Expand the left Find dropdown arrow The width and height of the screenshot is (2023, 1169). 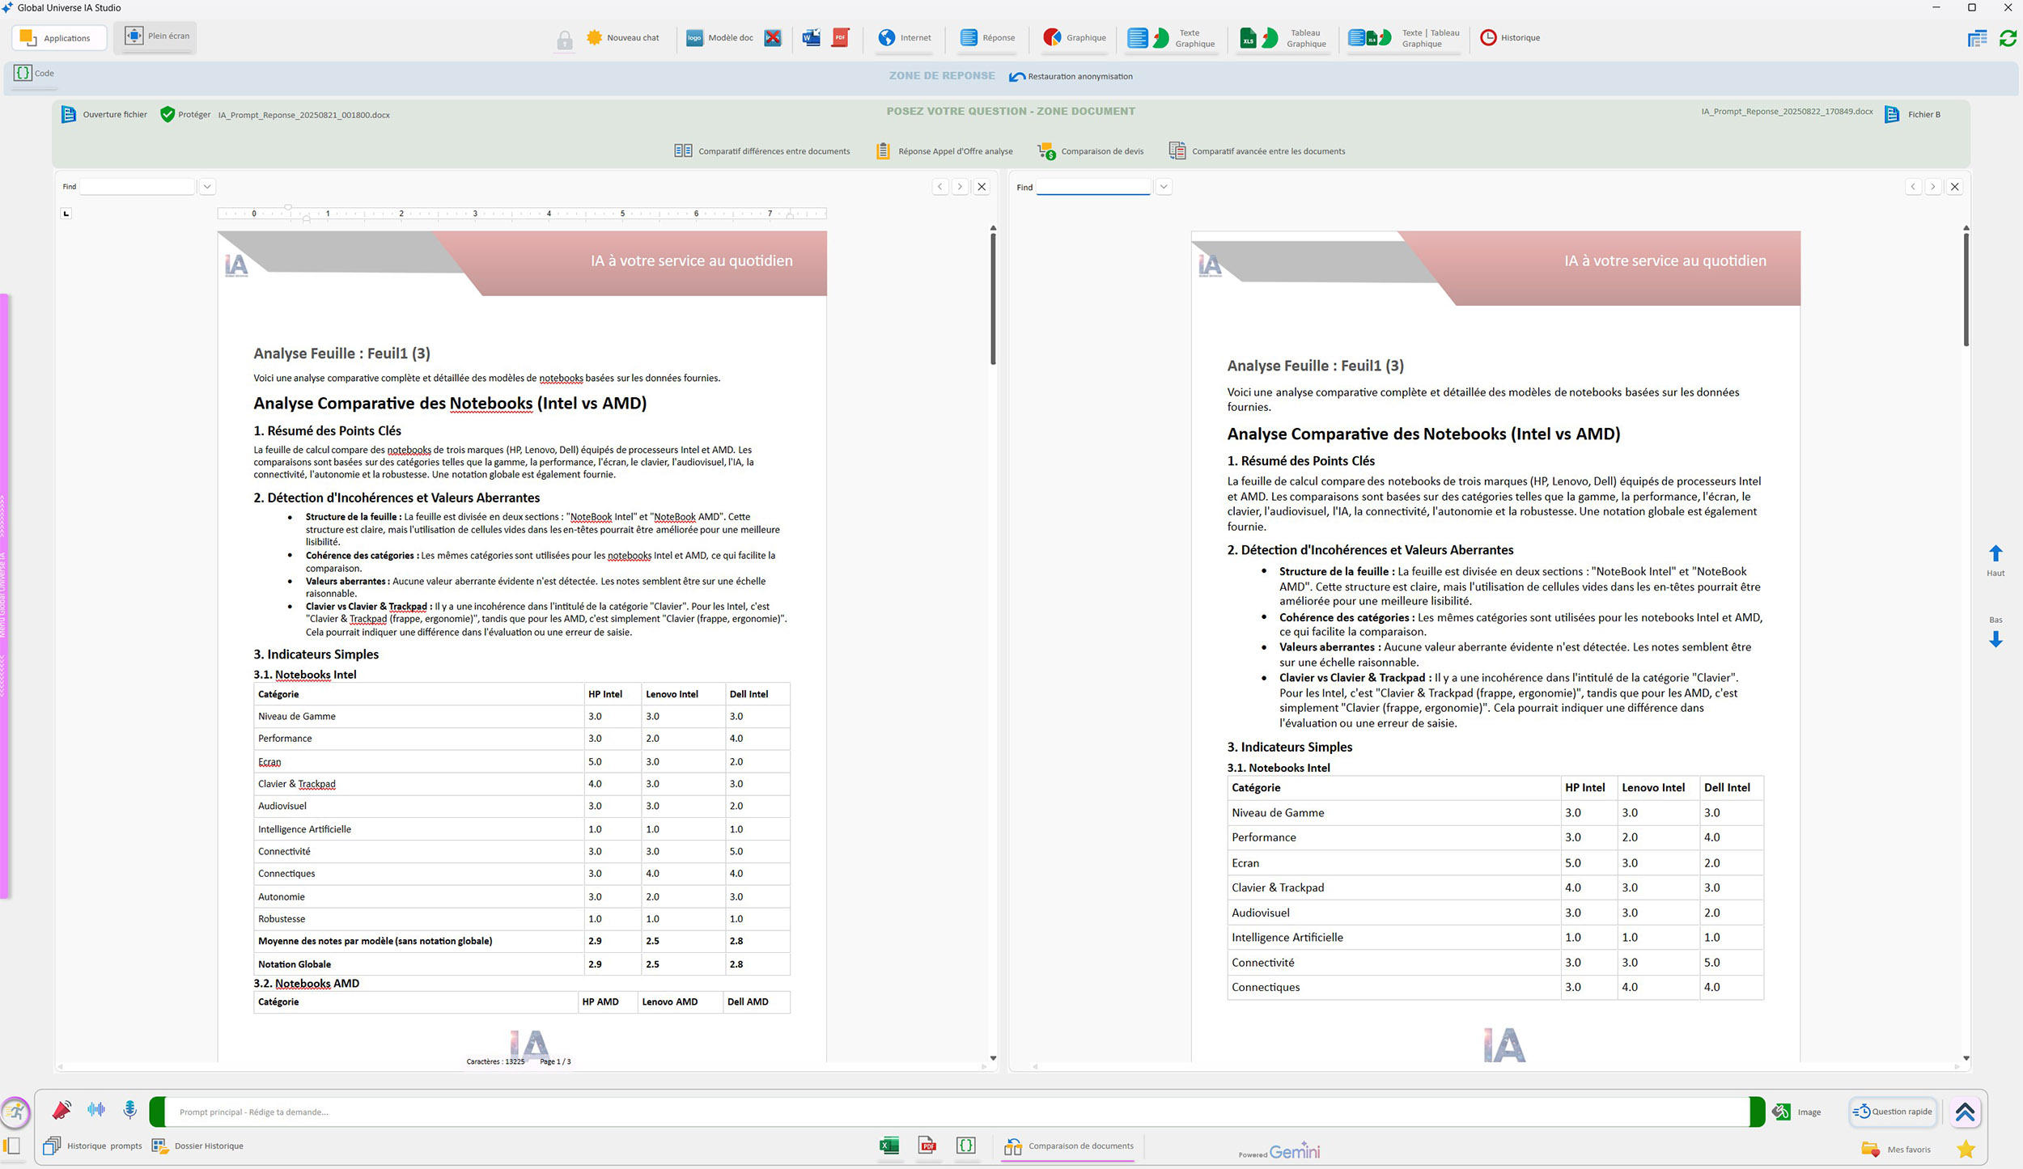pos(207,187)
